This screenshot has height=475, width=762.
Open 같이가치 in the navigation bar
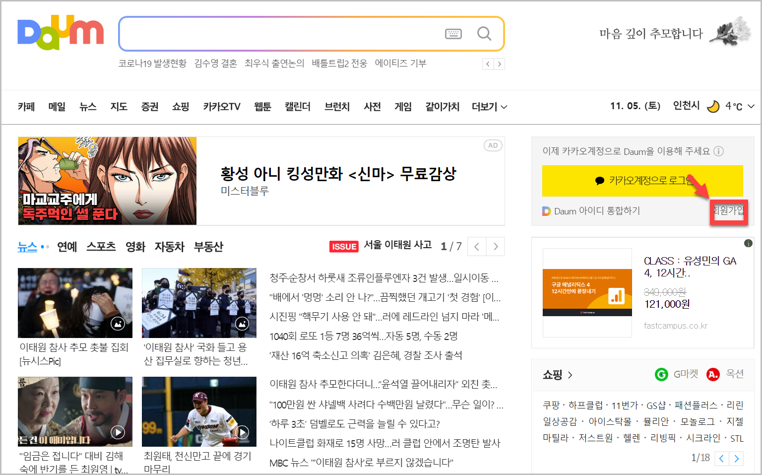(x=443, y=107)
